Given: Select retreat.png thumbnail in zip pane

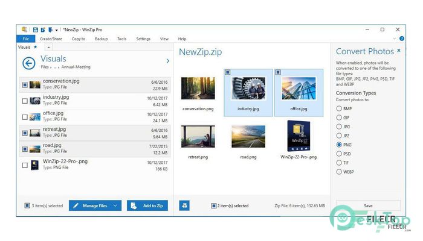Looking at the screenshot, I should point(198,136).
